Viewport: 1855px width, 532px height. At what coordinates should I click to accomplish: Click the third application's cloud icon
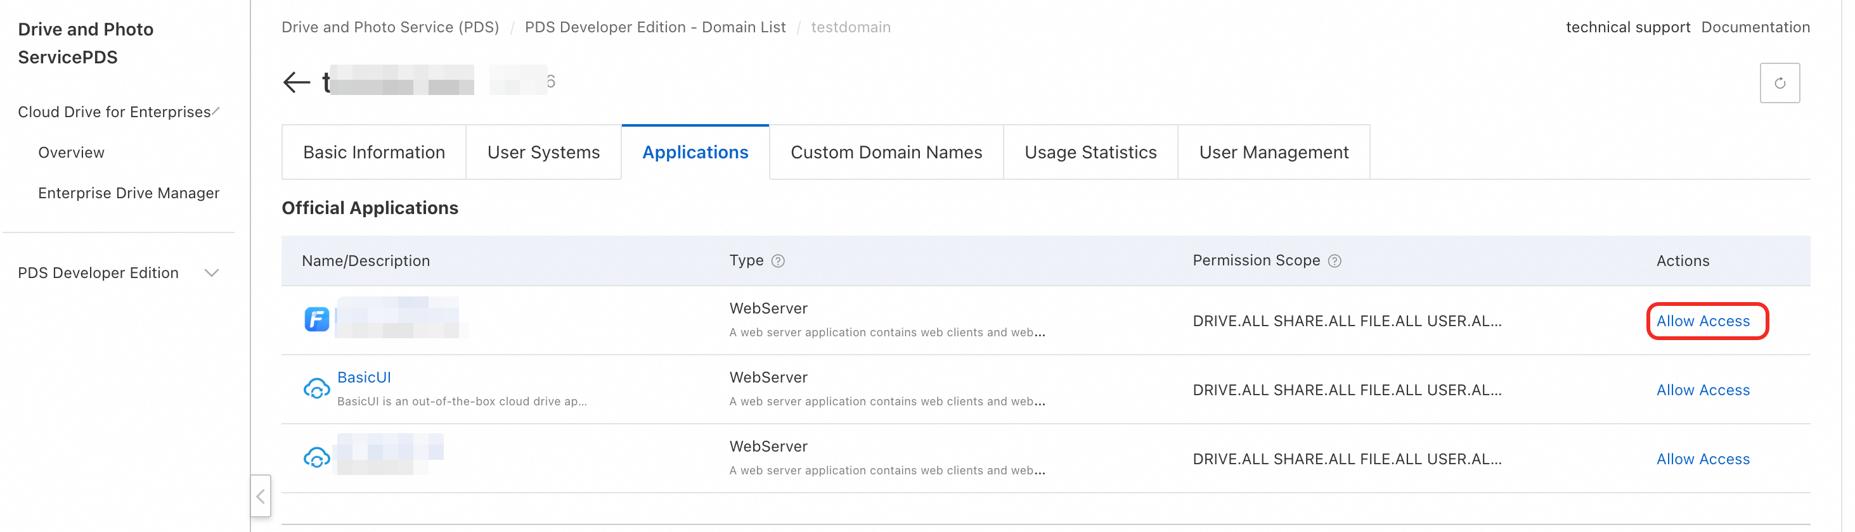pyautogui.click(x=316, y=458)
